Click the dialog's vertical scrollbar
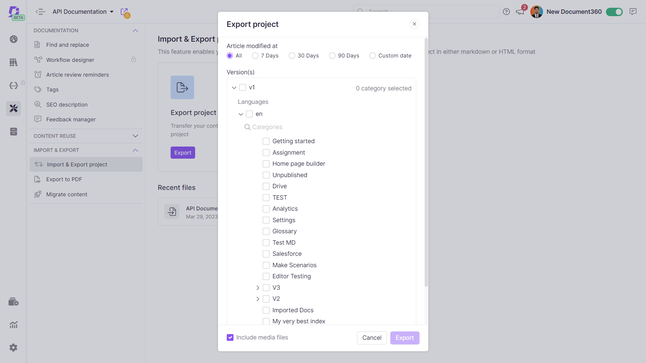The height and width of the screenshot is (363, 646). click(x=426, y=161)
